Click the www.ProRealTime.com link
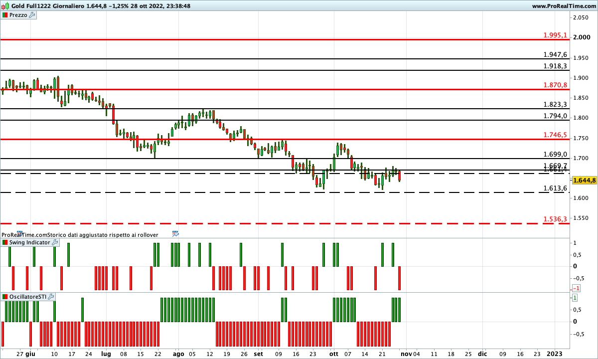Image resolution: width=598 pixels, height=359 pixels. [x=564, y=6]
